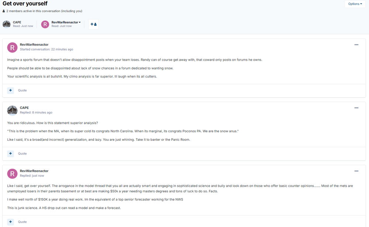369x227 pixels.
Task: Click RevWarReenactor avatar on first post
Action: tap(12, 47)
